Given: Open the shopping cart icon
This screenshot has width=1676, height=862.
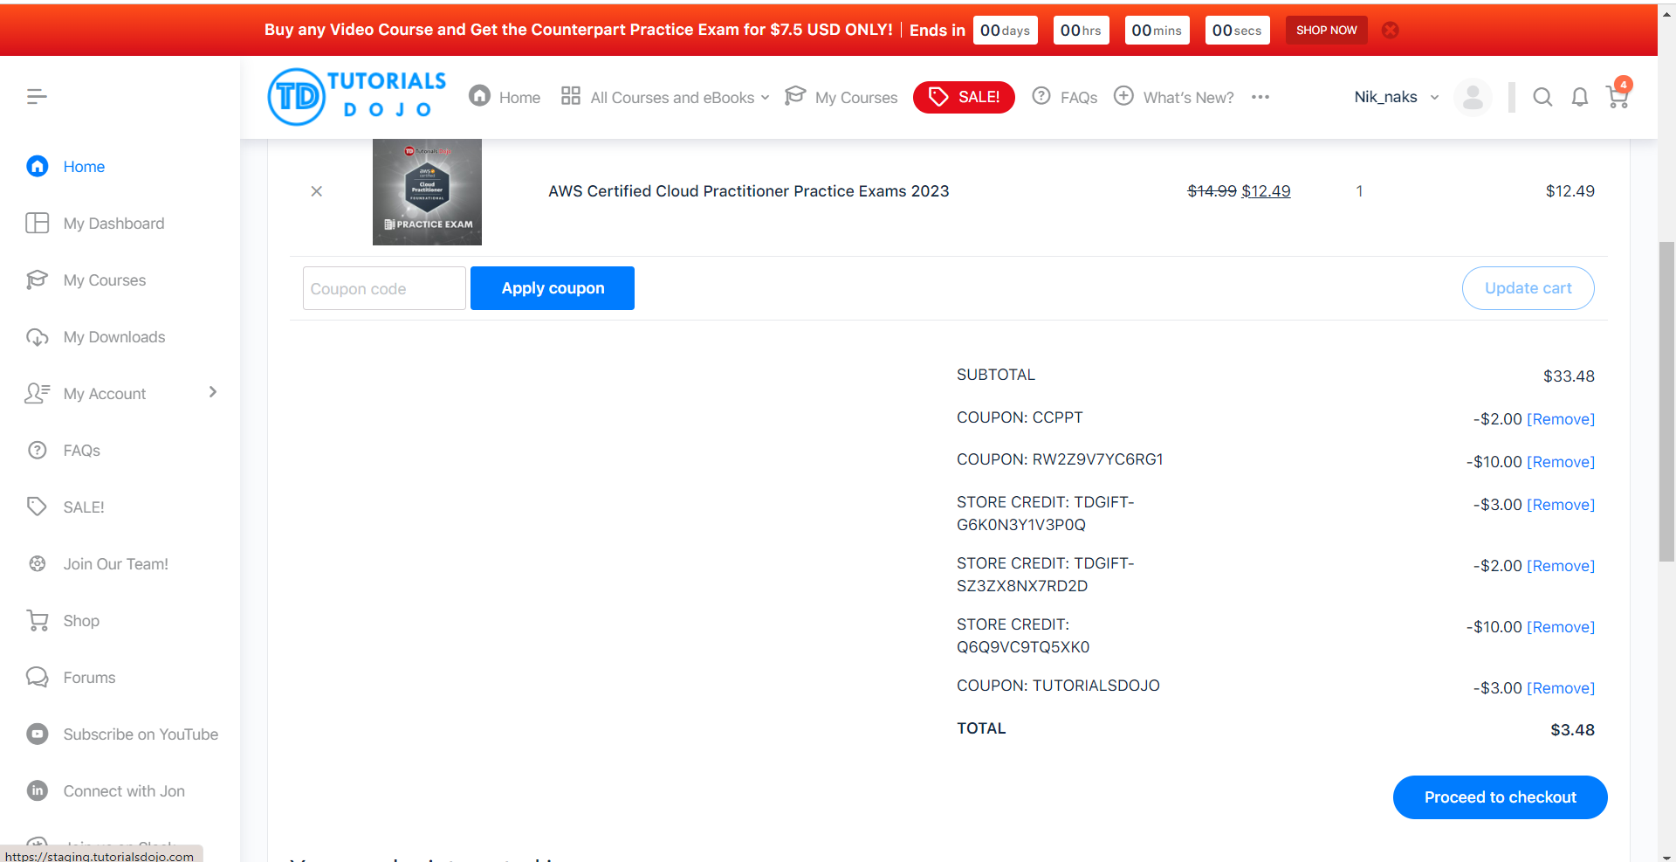Looking at the screenshot, I should pos(1617,97).
